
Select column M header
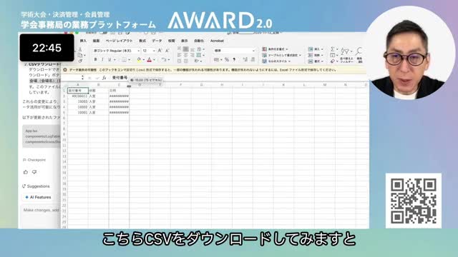pos(325,85)
